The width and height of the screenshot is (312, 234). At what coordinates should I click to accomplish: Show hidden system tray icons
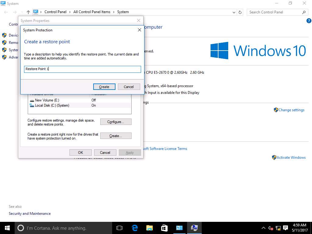point(263,228)
